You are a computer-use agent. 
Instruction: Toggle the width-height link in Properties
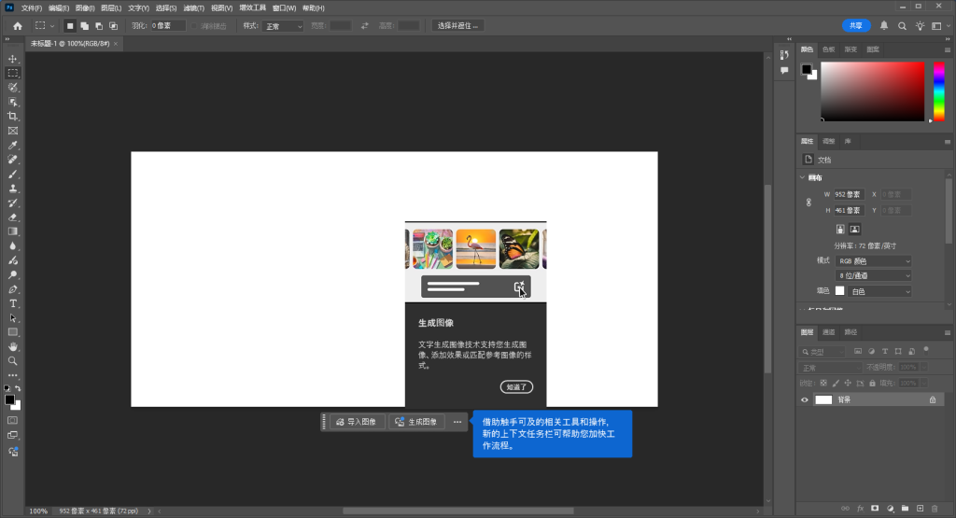(808, 202)
